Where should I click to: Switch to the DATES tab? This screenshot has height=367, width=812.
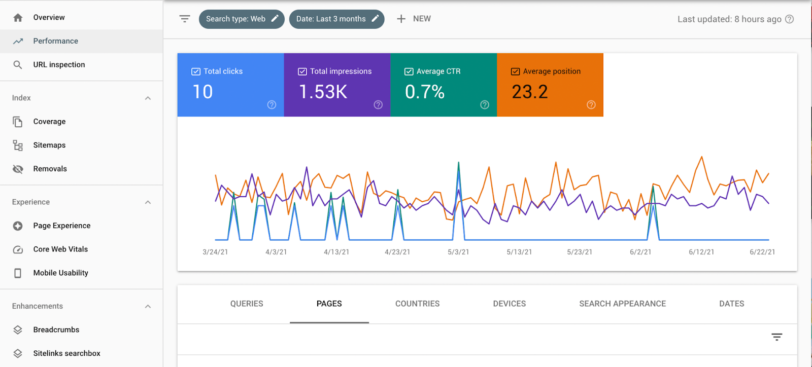point(732,304)
